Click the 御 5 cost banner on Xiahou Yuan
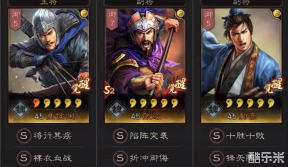This screenshot has height=167, width=288. pyautogui.click(x=15, y=19)
